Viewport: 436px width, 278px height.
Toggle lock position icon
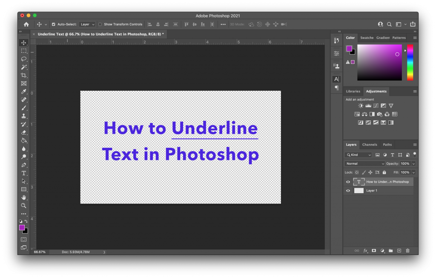pyautogui.click(x=370, y=172)
